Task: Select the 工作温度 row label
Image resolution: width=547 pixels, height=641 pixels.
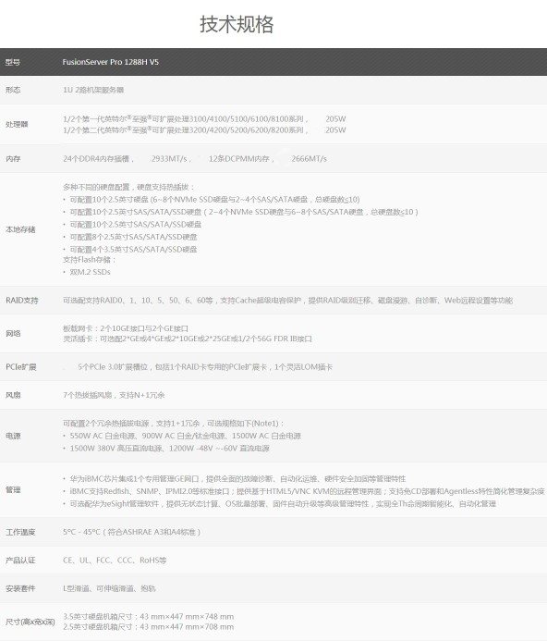Action: (x=20, y=532)
